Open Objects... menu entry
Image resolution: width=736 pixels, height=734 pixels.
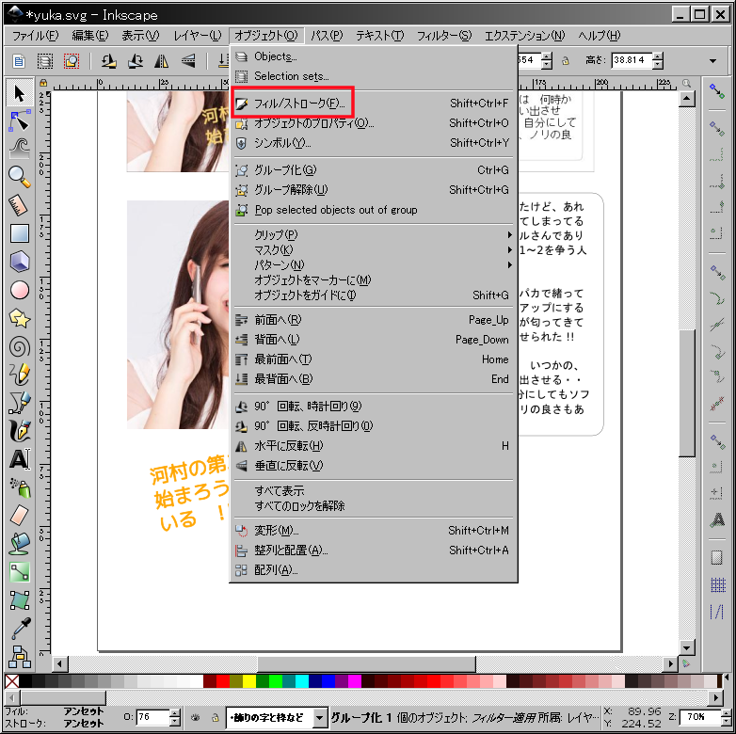pyautogui.click(x=374, y=56)
